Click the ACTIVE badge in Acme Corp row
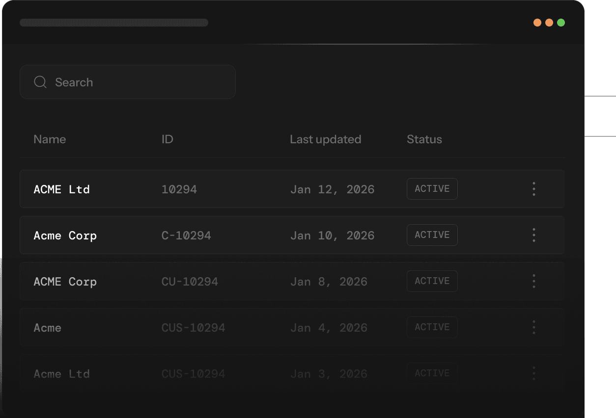Screen dimensions: 616x418 coord(432,235)
